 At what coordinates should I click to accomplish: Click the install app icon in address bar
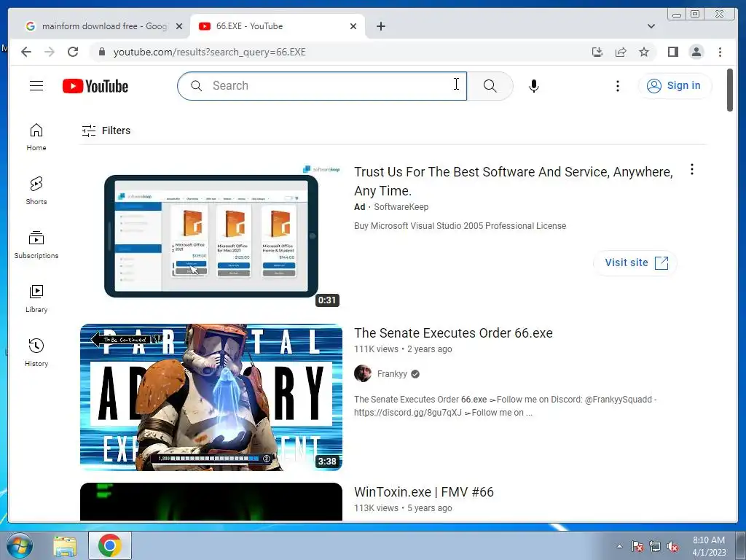[x=597, y=52]
